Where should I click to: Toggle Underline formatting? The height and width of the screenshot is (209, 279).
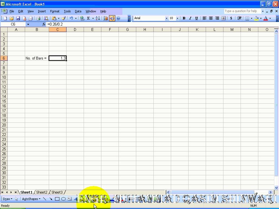pyautogui.click(x=196, y=18)
